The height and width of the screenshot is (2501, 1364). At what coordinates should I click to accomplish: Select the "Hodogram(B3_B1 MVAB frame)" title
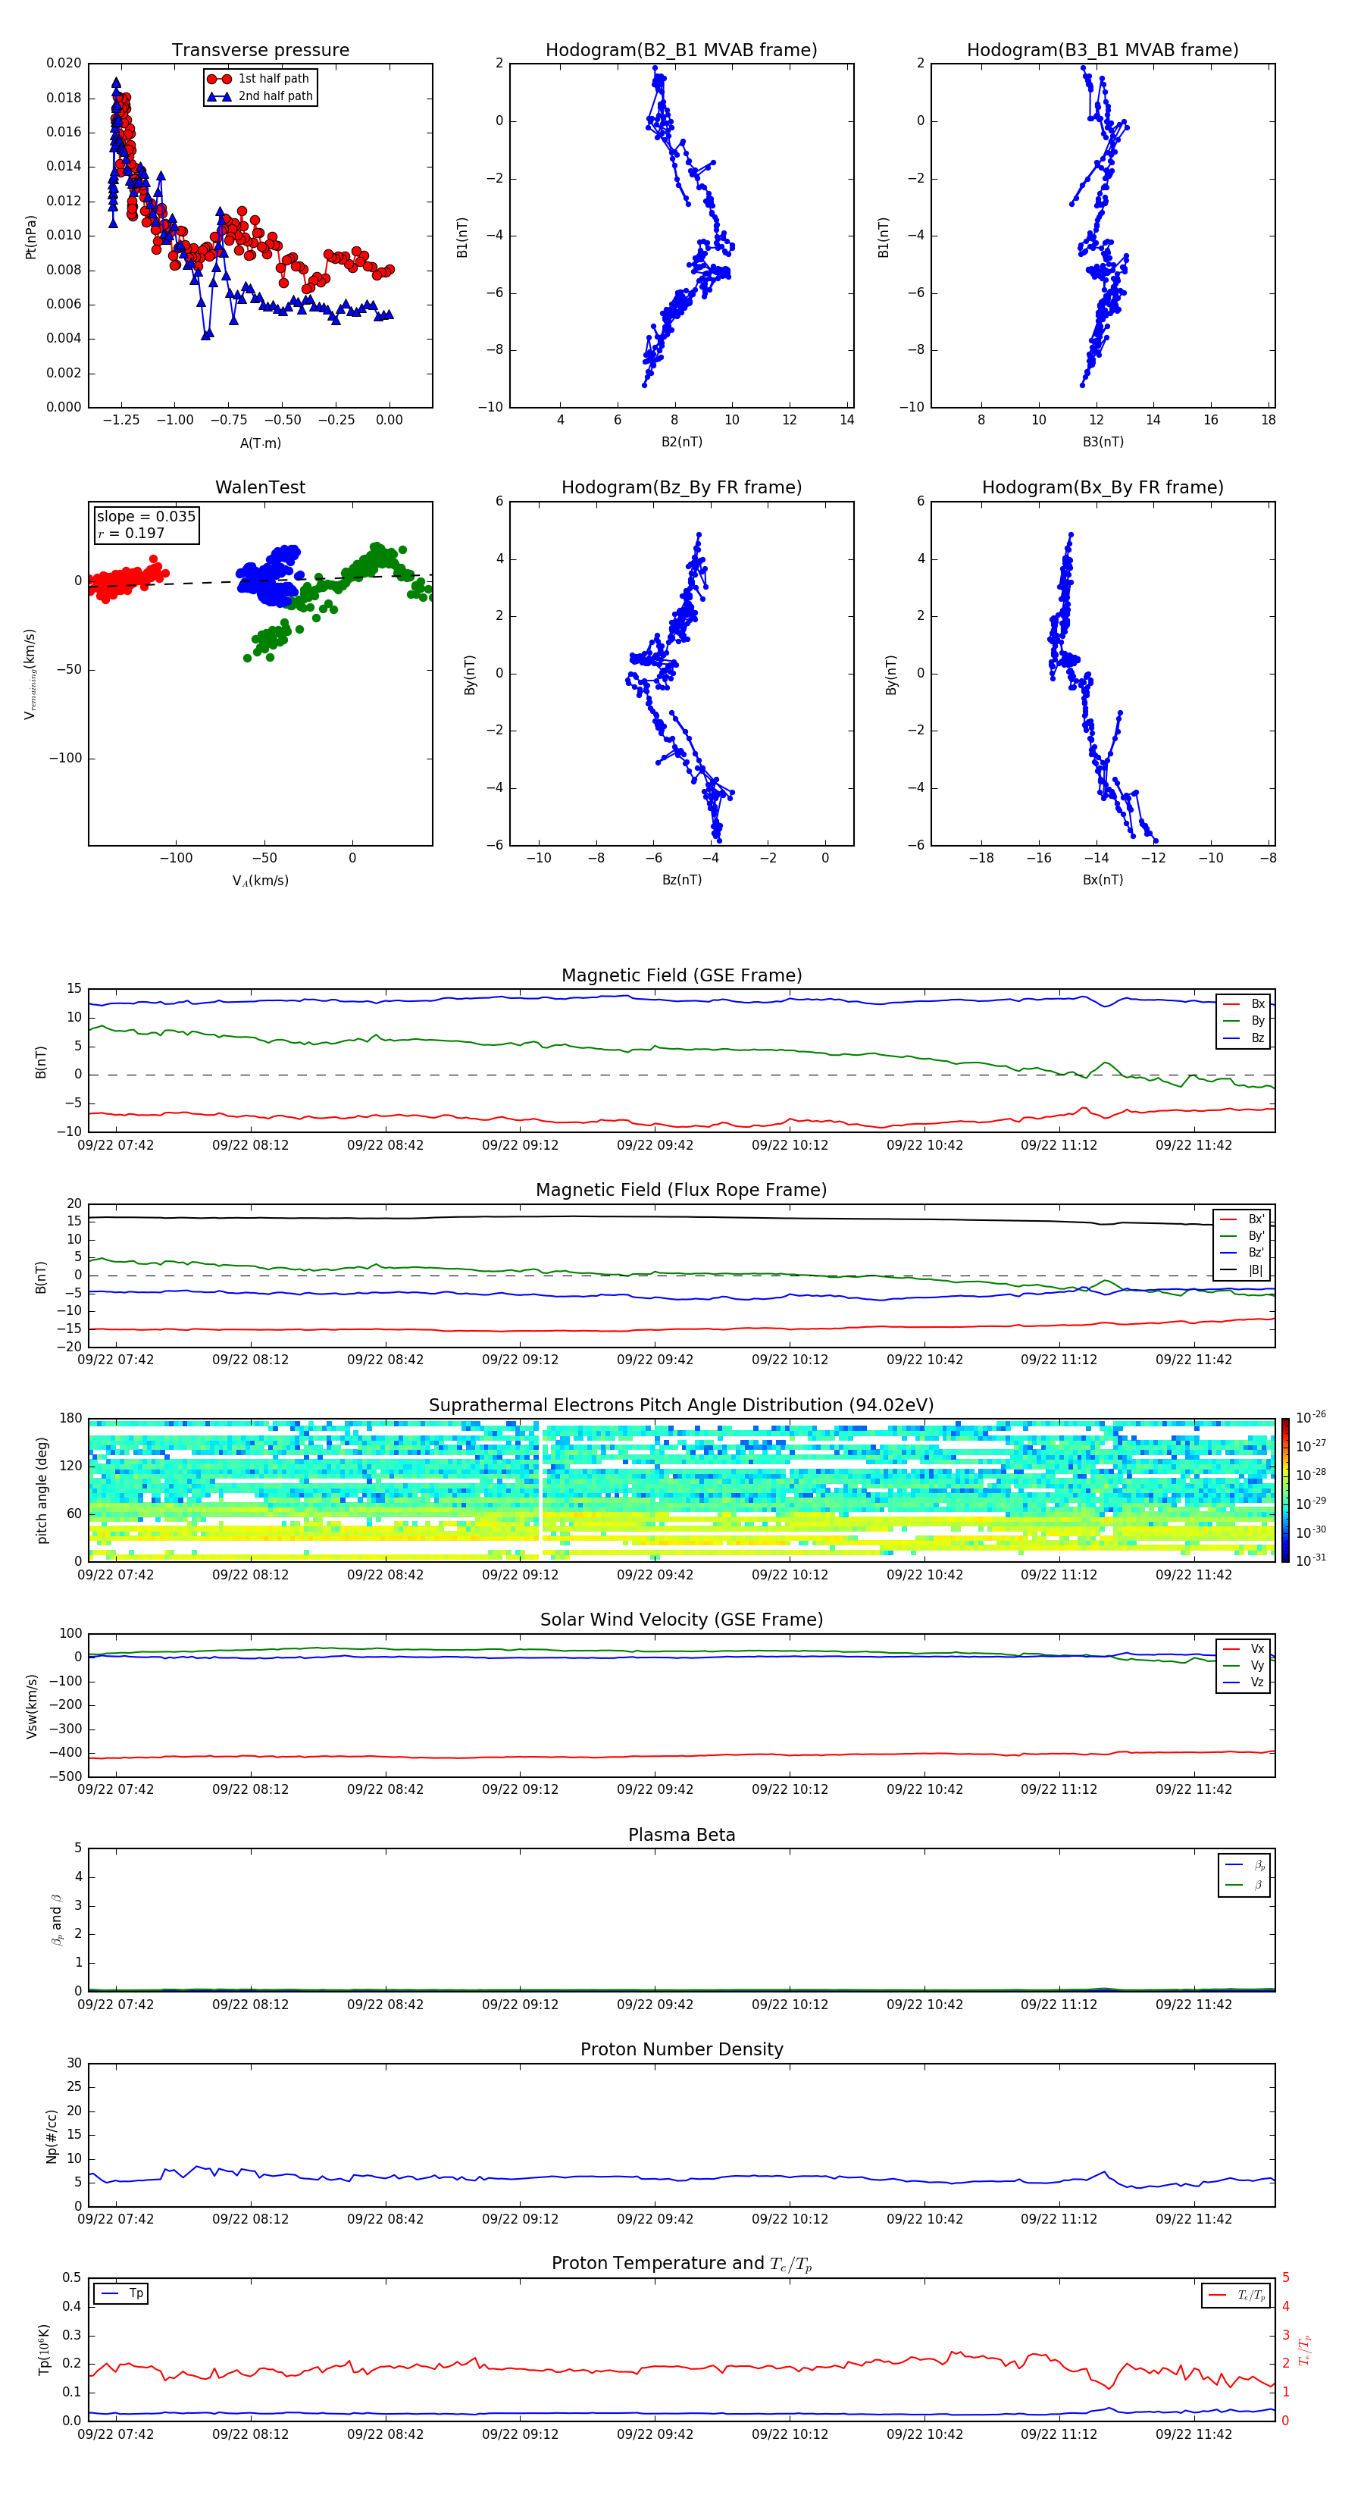pyautogui.click(x=1103, y=51)
